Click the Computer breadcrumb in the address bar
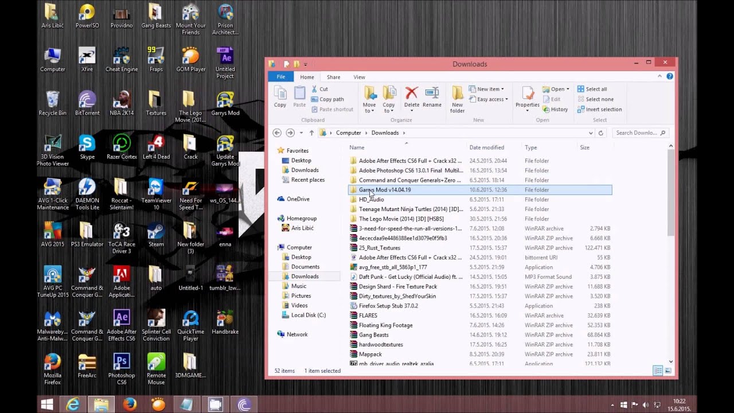This screenshot has height=413, width=734. coord(349,133)
